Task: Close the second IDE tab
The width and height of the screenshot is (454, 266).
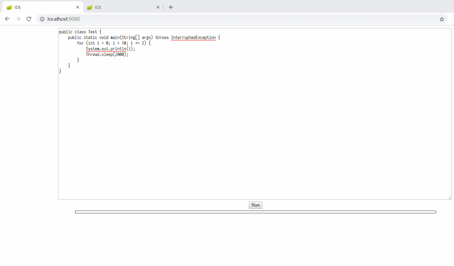Action: [x=158, y=7]
